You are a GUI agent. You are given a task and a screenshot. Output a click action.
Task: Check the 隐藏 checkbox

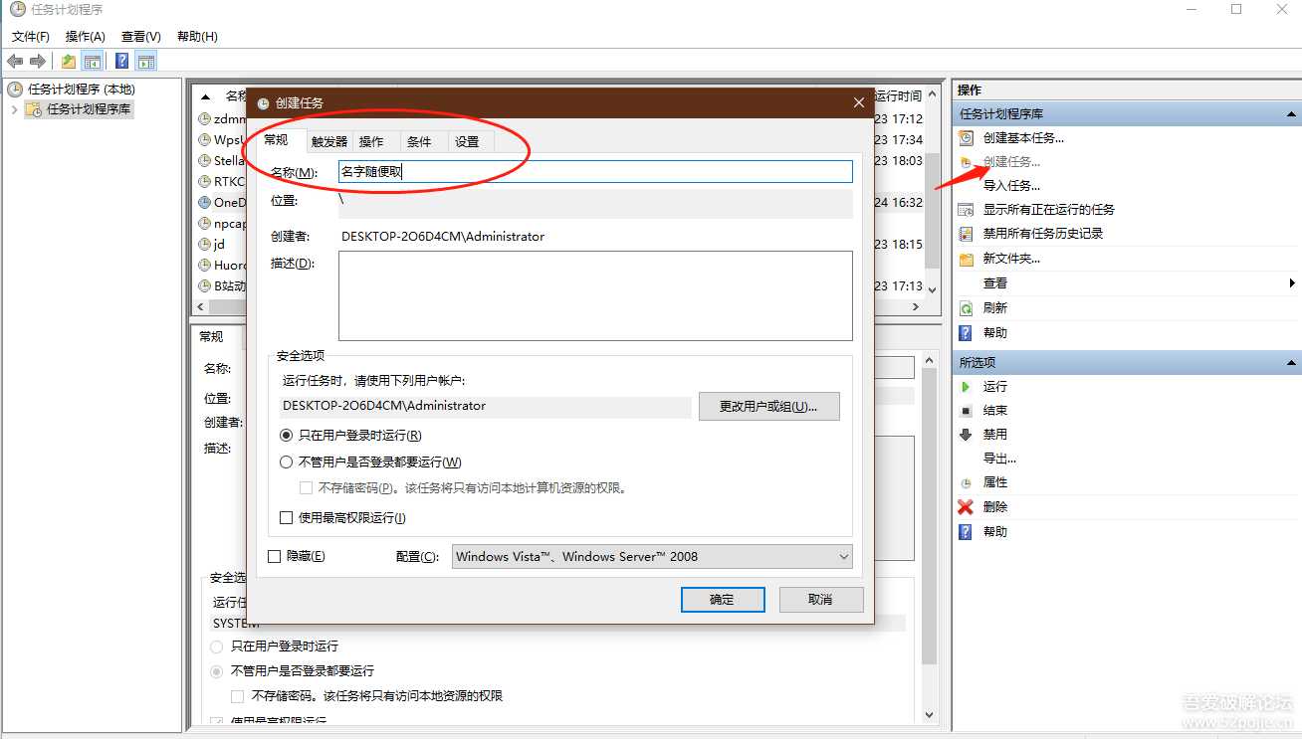275,557
